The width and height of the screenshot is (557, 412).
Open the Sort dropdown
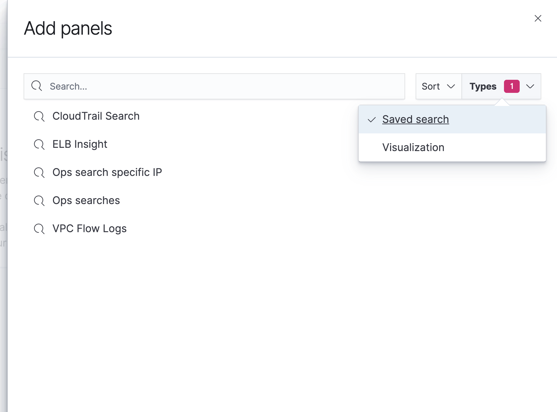coord(438,86)
